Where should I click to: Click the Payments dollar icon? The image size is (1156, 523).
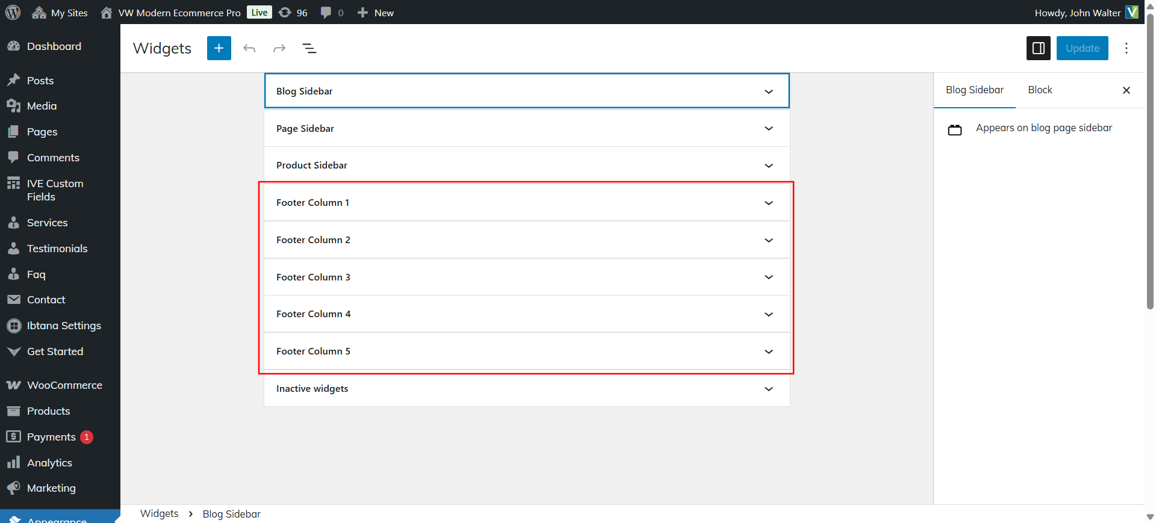[x=13, y=436]
